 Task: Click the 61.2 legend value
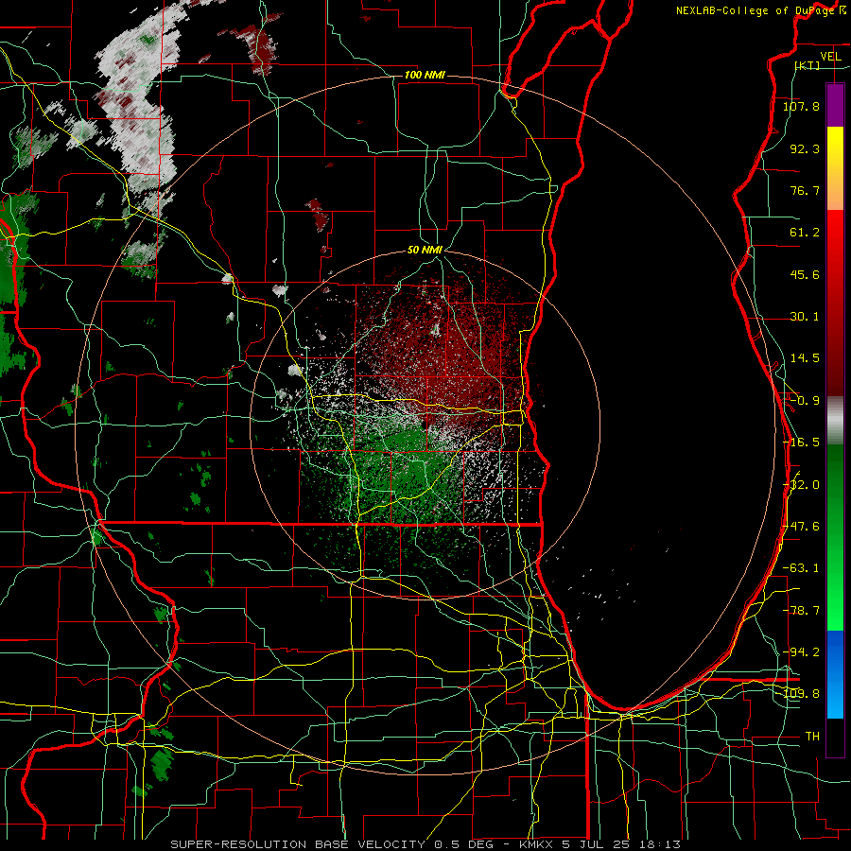pyautogui.click(x=805, y=233)
